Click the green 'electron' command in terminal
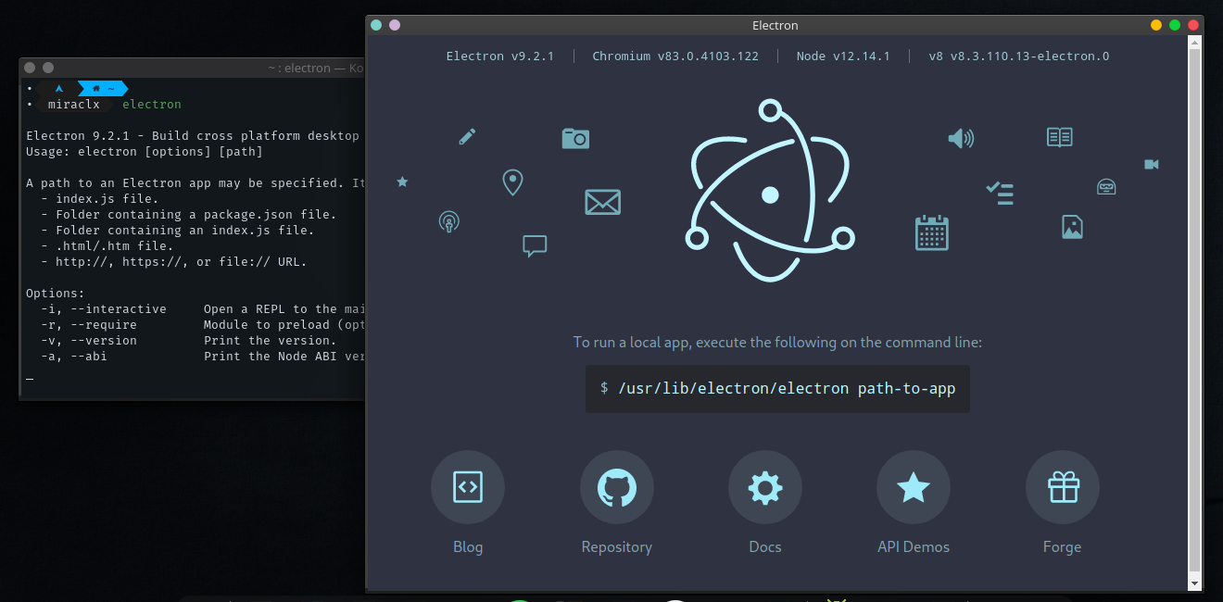The height and width of the screenshot is (602, 1223). pos(152,105)
